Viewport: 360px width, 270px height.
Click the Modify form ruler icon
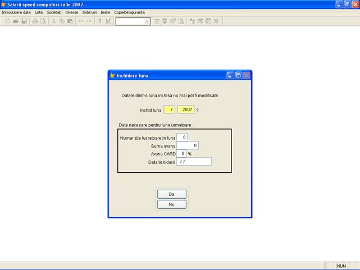[x=108, y=21]
